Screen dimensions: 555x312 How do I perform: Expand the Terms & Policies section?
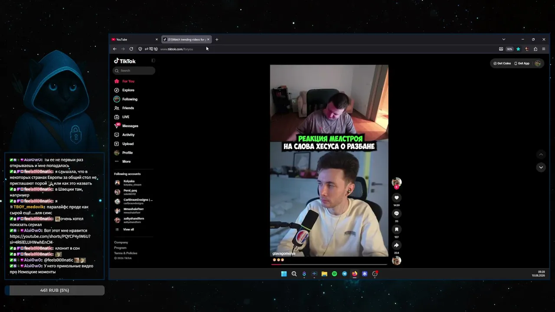[x=126, y=253]
